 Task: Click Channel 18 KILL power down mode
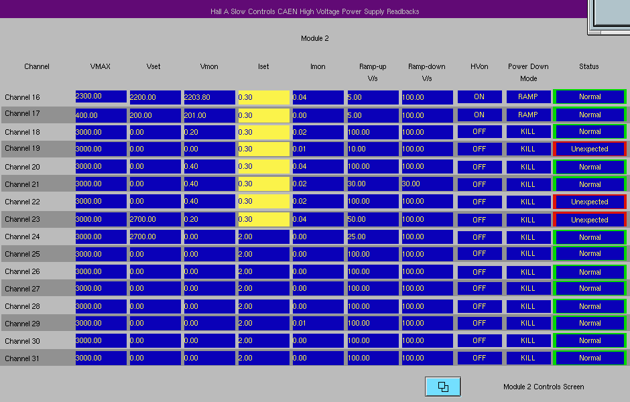point(528,132)
